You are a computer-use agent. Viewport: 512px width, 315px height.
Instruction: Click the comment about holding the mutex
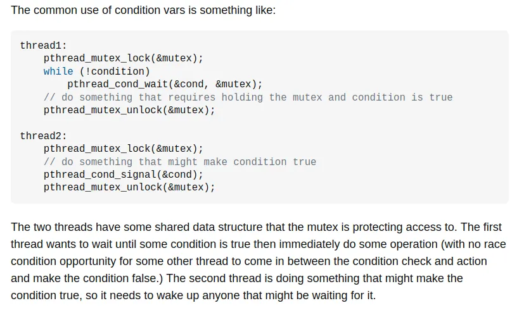(248, 97)
